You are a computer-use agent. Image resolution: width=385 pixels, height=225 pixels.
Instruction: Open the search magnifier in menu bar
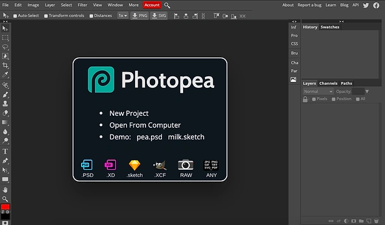pos(167,5)
